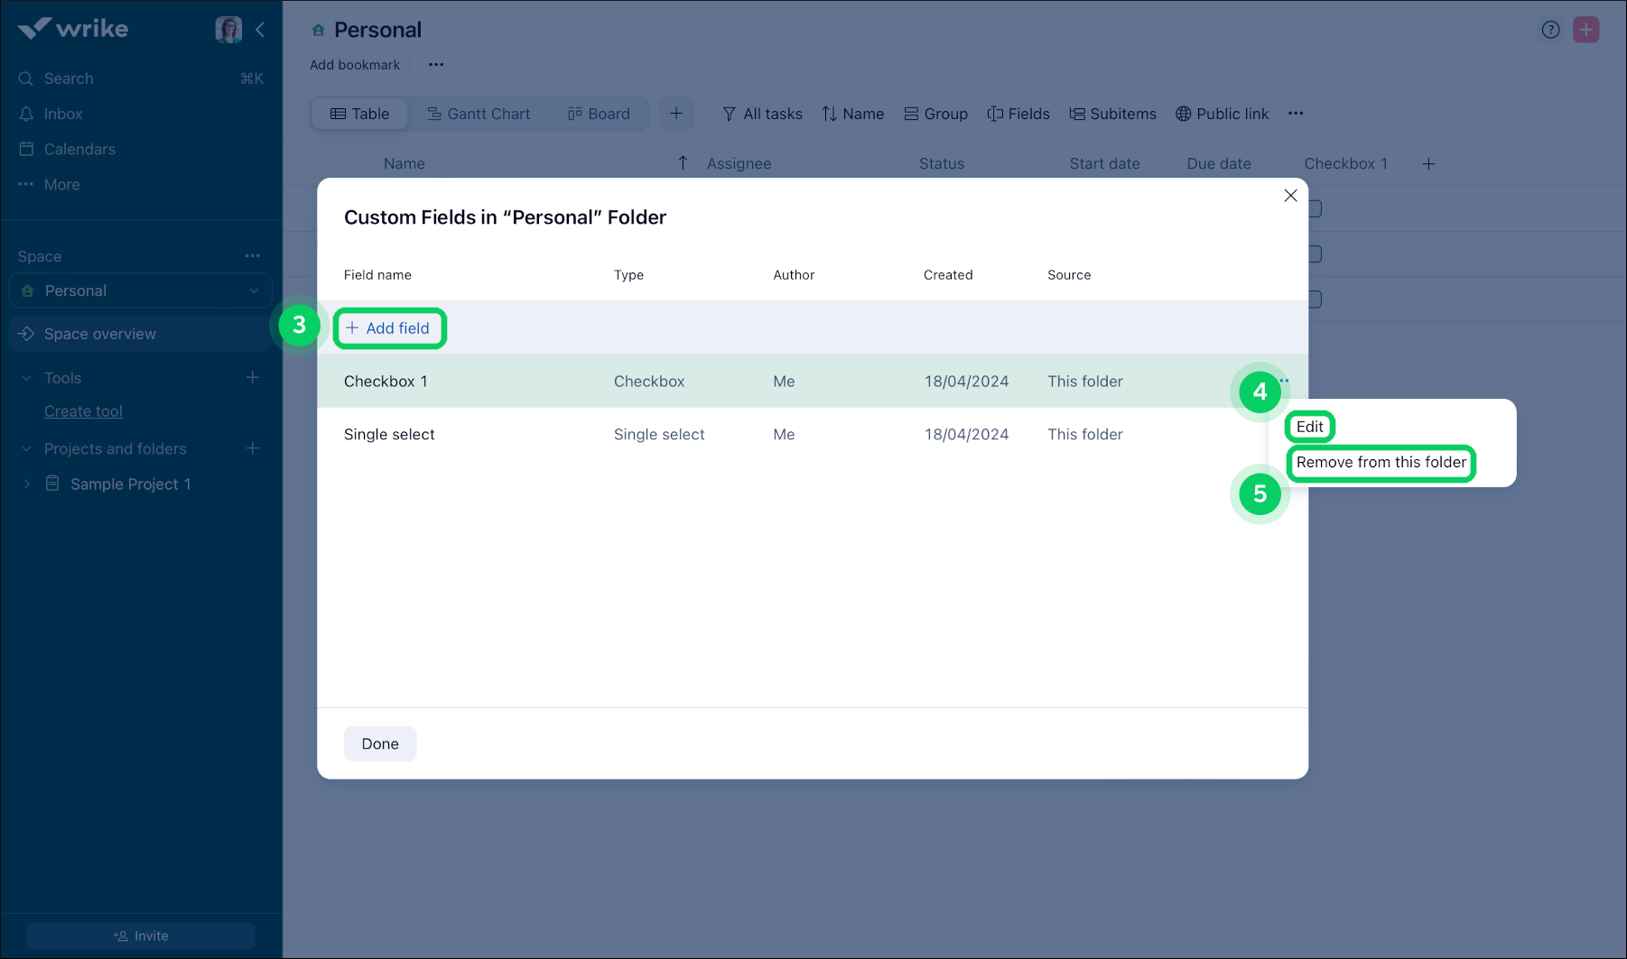Click the Wrike logo in sidebar

73,29
